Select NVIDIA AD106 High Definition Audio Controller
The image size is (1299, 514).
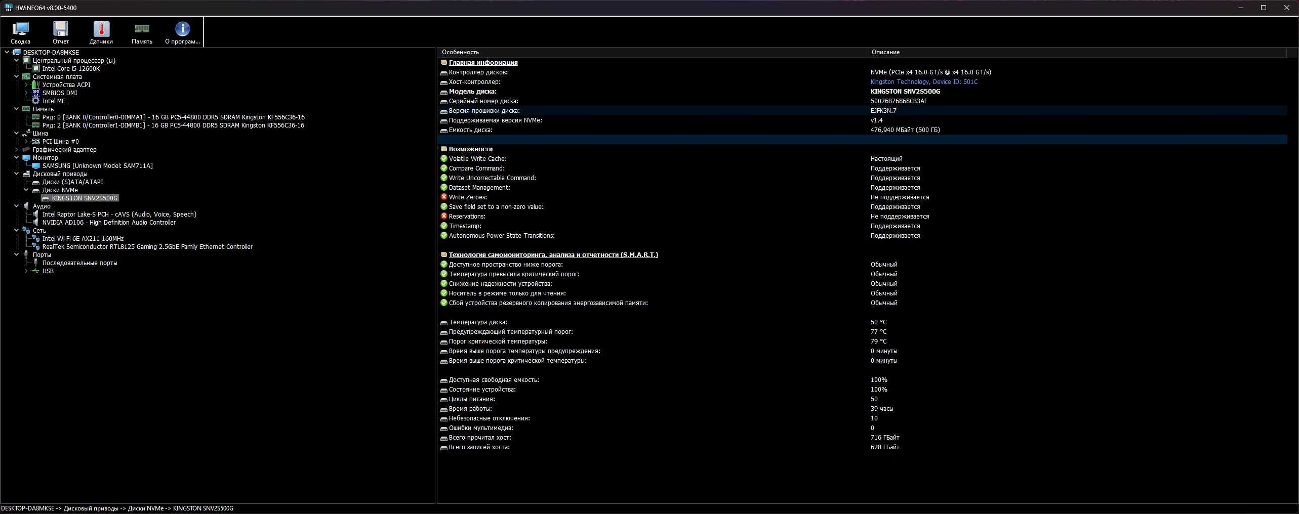tap(109, 222)
